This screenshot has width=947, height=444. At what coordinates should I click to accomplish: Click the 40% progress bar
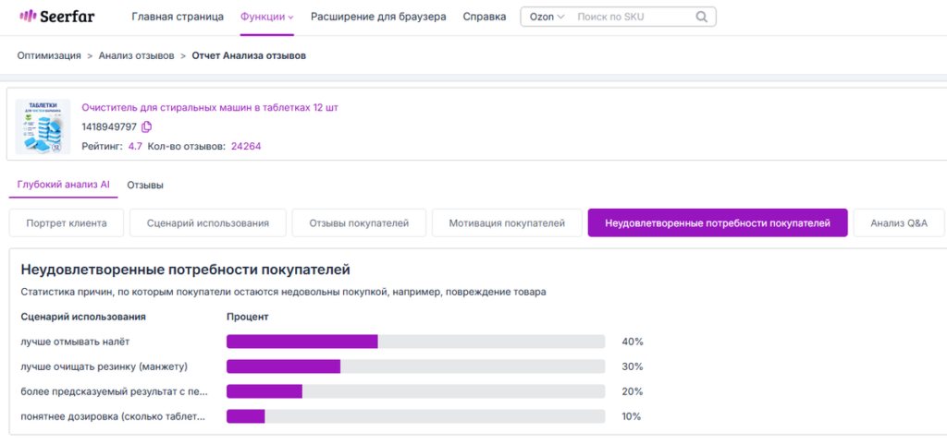[x=415, y=342]
